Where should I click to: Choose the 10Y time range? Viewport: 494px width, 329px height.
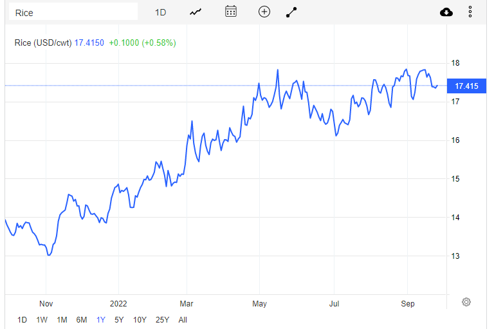(x=140, y=320)
